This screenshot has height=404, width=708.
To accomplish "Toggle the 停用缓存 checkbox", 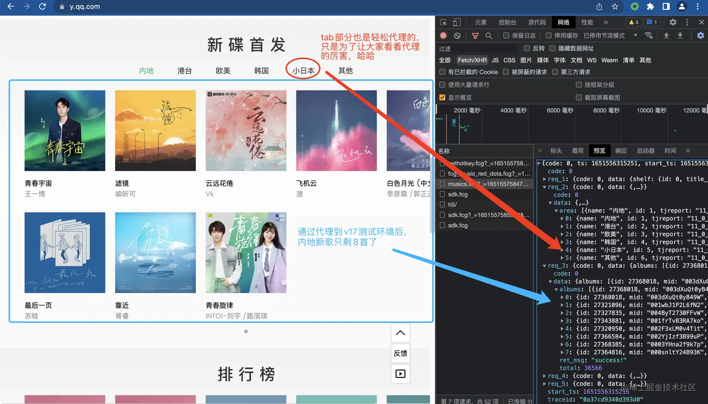I will (548, 36).
